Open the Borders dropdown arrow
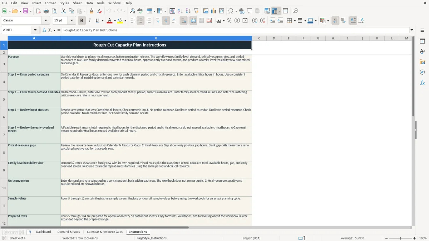 (x=294, y=21)
